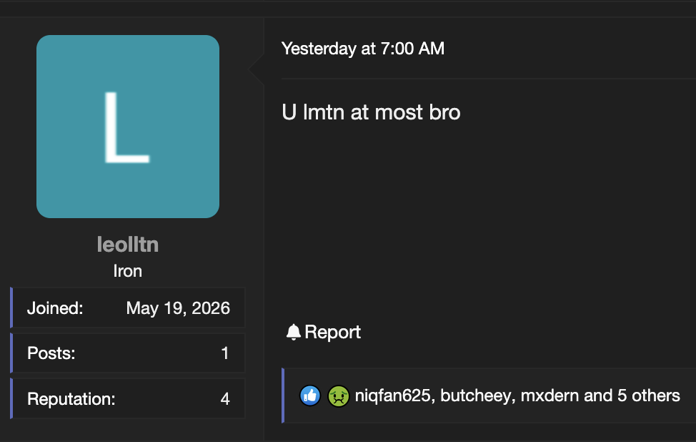Click the blue thumbs-up reaction icon
696x442 pixels.
point(310,396)
